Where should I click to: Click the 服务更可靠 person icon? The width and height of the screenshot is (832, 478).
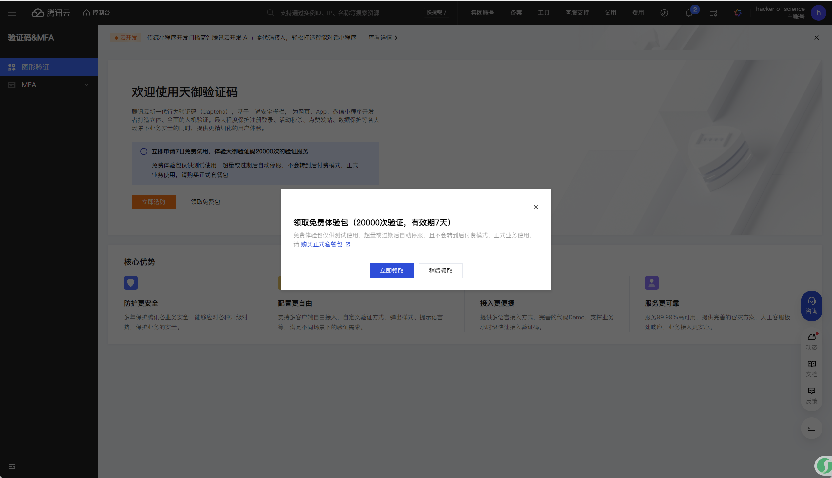click(x=651, y=283)
